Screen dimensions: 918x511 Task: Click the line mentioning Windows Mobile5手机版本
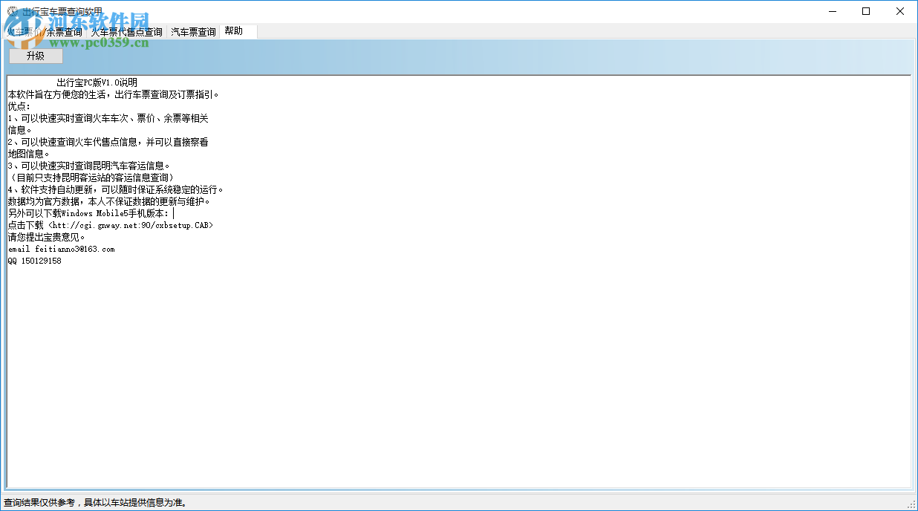(89, 213)
